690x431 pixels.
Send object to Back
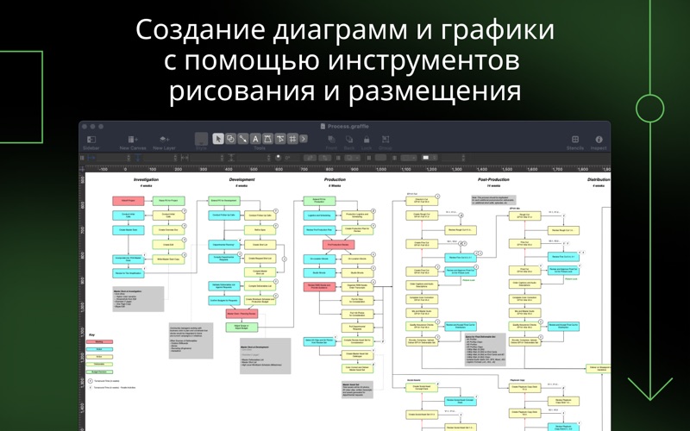349,140
